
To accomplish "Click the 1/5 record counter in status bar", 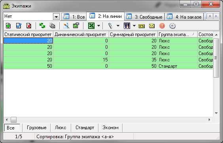I will pos(19,137).
